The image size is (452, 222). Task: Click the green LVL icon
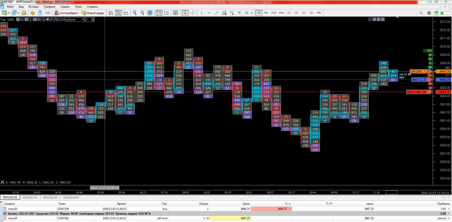pos(437,13)
